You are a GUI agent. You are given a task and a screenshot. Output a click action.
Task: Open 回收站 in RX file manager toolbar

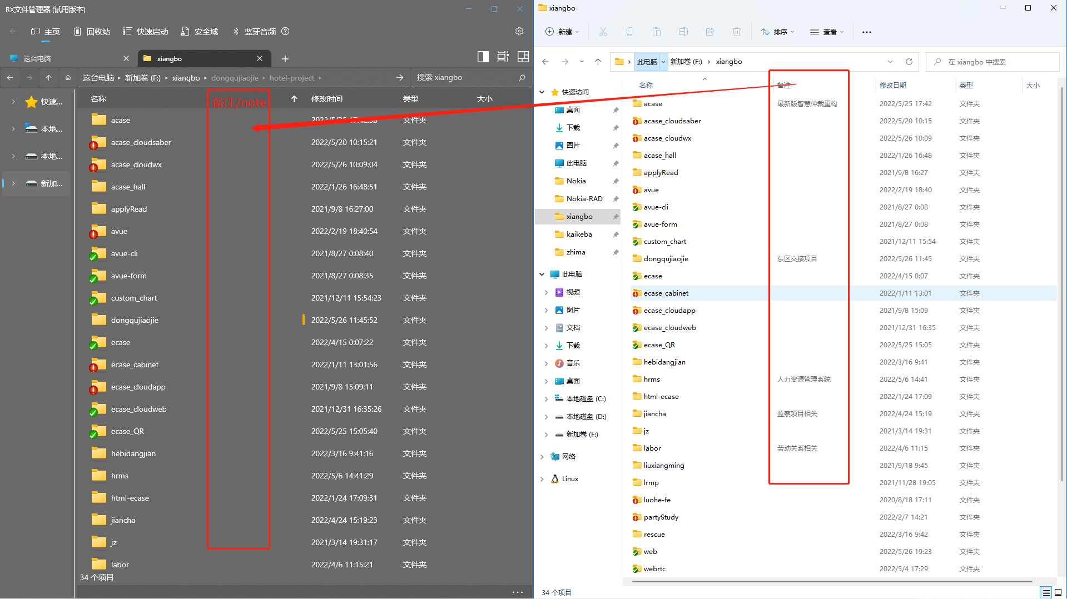click(92, 32)
